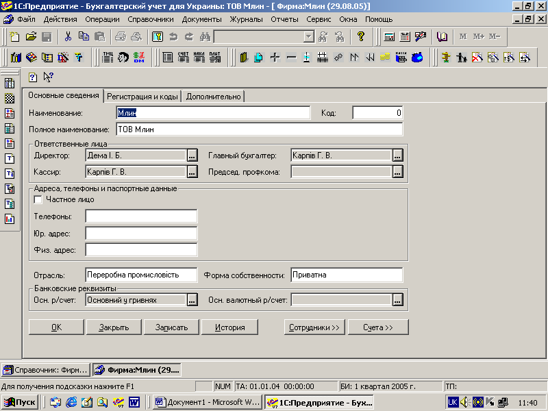Viewport: 548px width, 411px height.
Task: Open История for this firm
Action: pos(229,327)
